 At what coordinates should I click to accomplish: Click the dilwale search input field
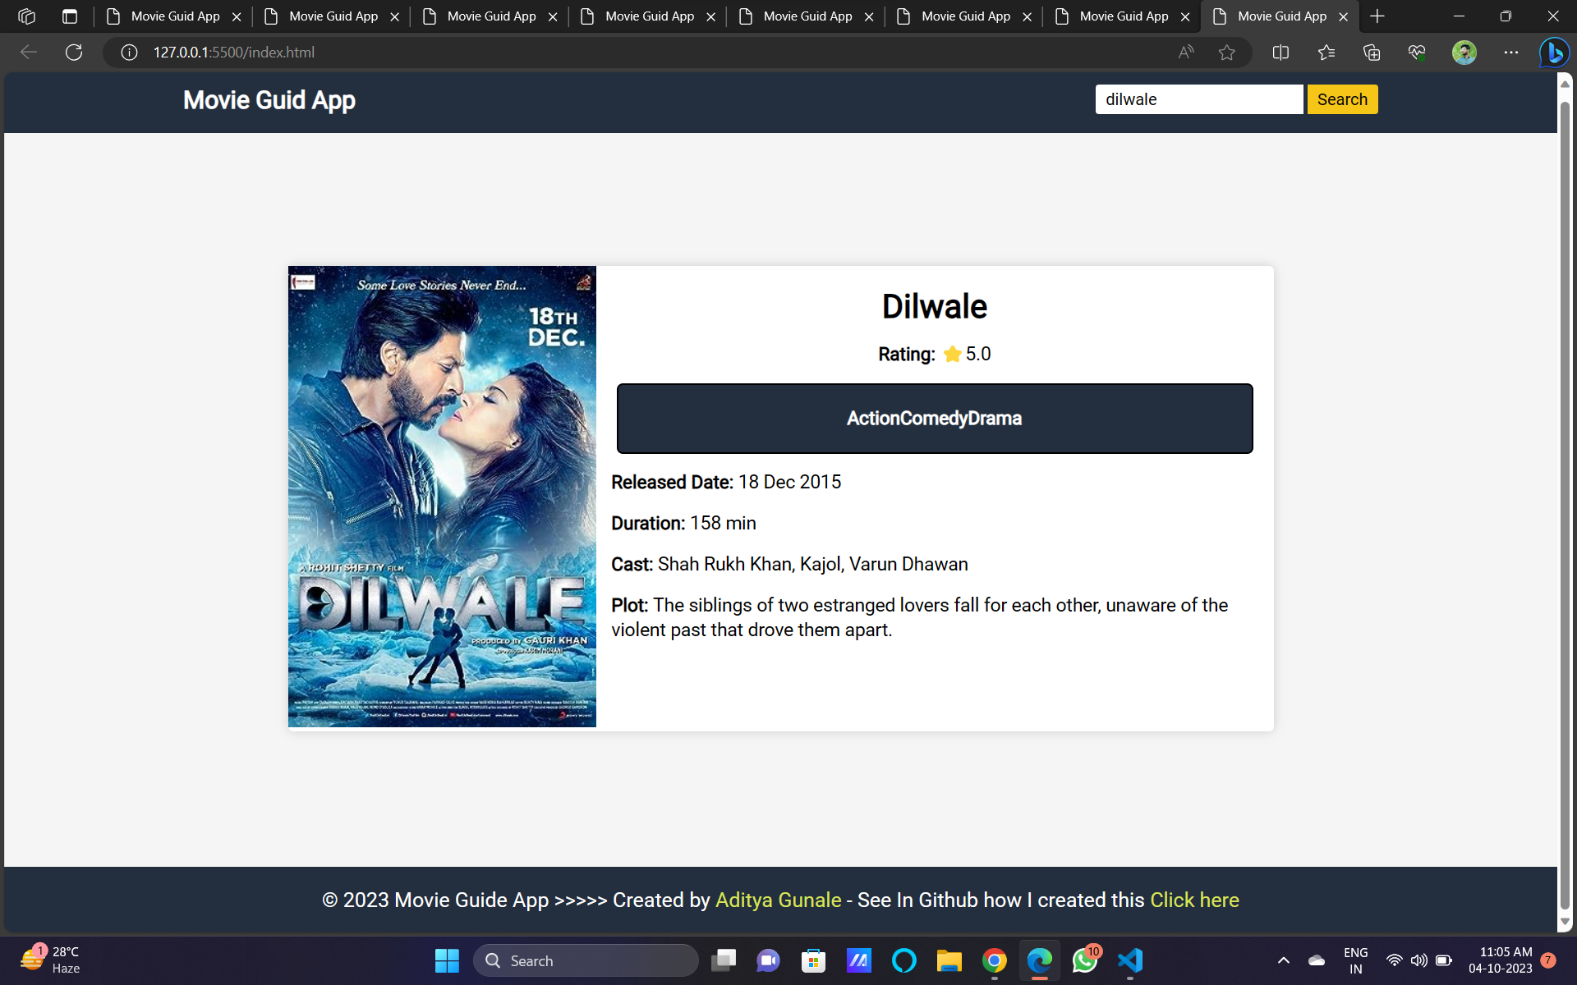[1198, 98]
